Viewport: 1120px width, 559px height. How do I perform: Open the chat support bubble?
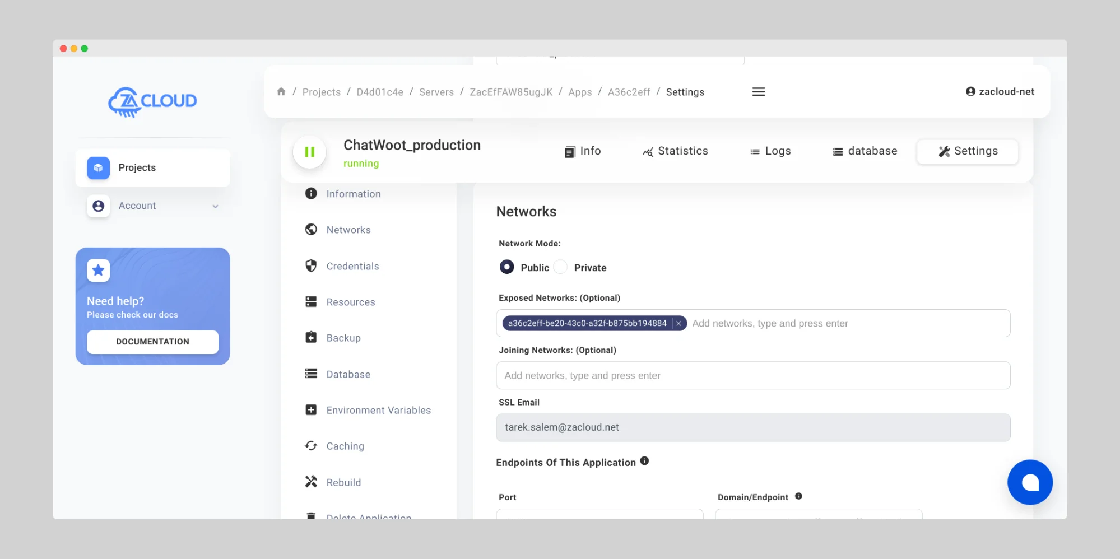coord(1030,482)
